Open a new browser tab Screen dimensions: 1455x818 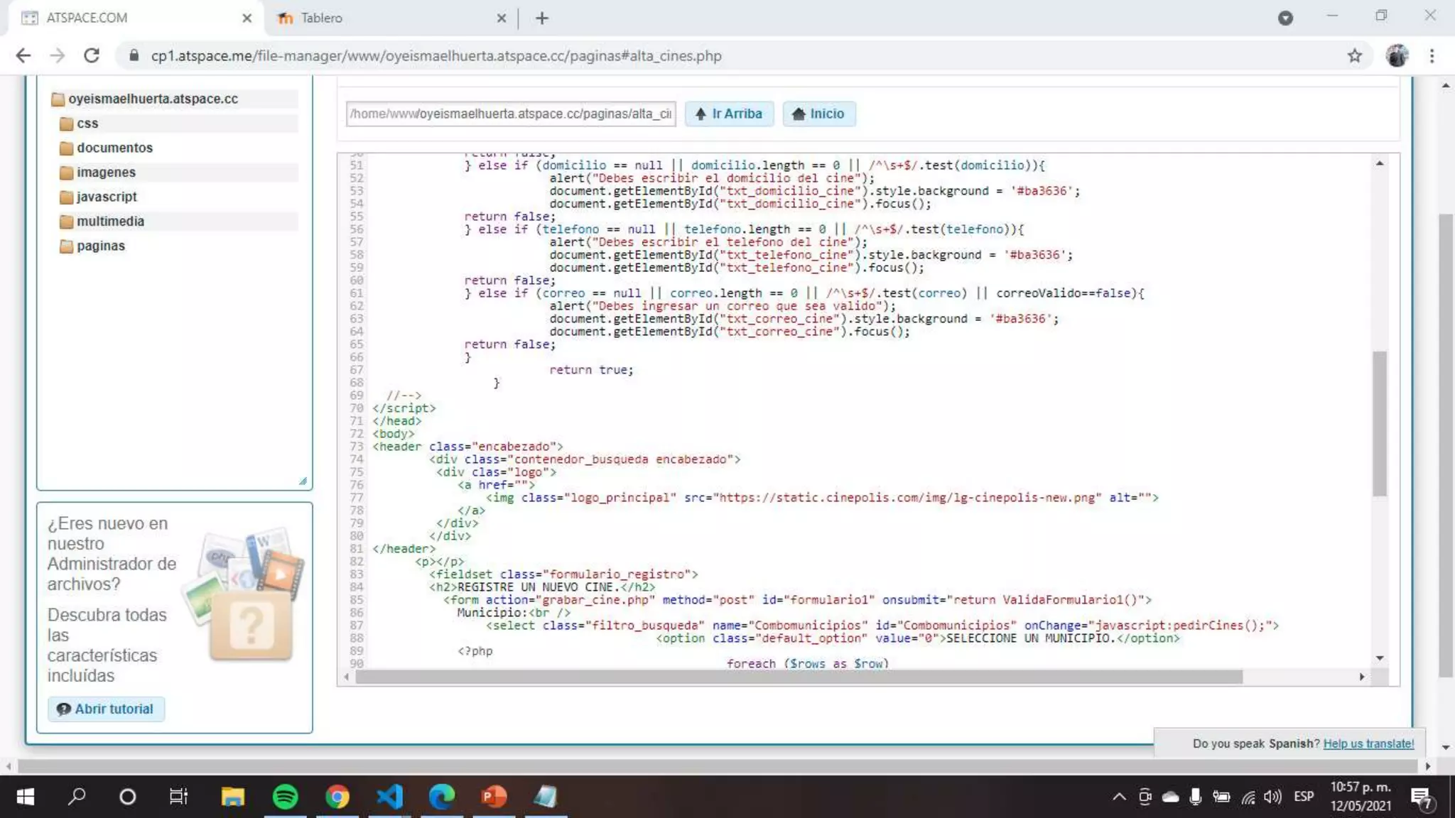tap(542, 18)
